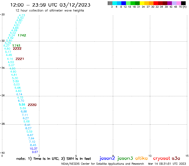Viewport: 189px width, 166px height.
Task: Click the wave height value '5.69'
Action: (23, 108)
